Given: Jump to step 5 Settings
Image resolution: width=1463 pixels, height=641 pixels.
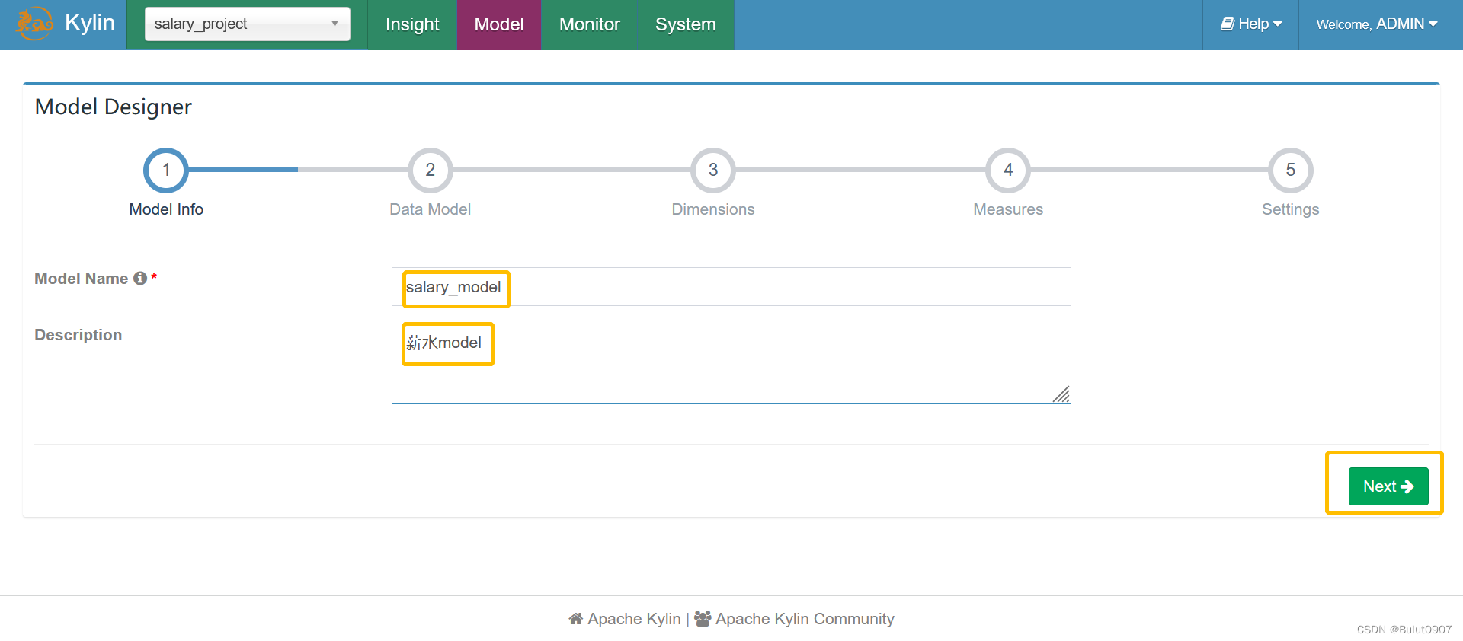Looking at the screenshot, I should click(x=1291, y=170).
